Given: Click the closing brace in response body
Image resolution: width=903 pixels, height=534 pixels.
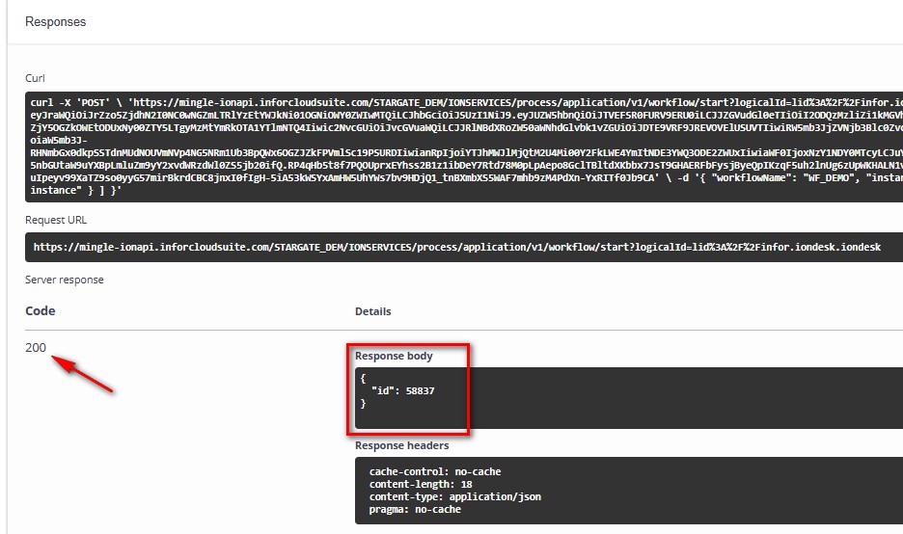Looking at the screenshot, I should 363,403.
